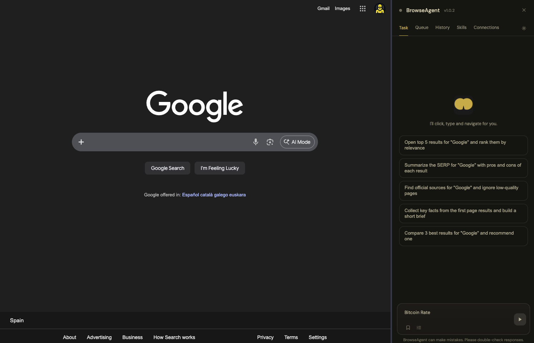Switch to the Queue tab

pos(422,28)
